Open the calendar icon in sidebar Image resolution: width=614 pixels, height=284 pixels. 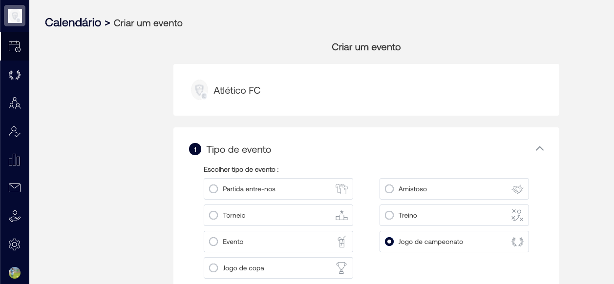15,46
